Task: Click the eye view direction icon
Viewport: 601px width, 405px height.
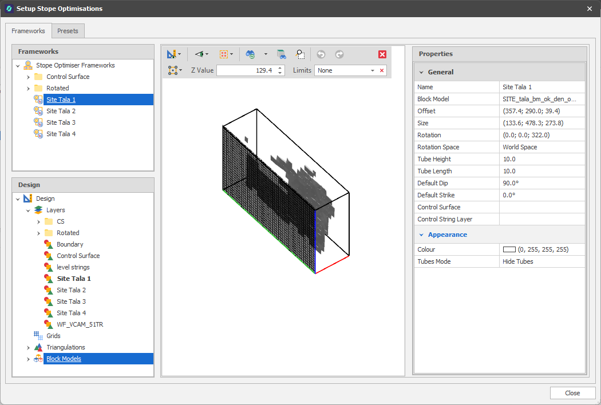Action: [x=199, y=54]
